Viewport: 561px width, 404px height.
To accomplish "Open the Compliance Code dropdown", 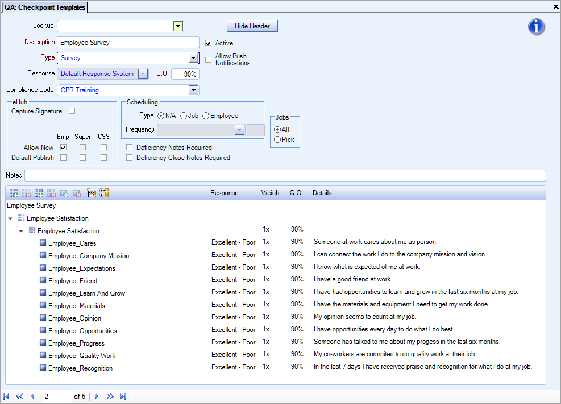I will tap(193, 90).
